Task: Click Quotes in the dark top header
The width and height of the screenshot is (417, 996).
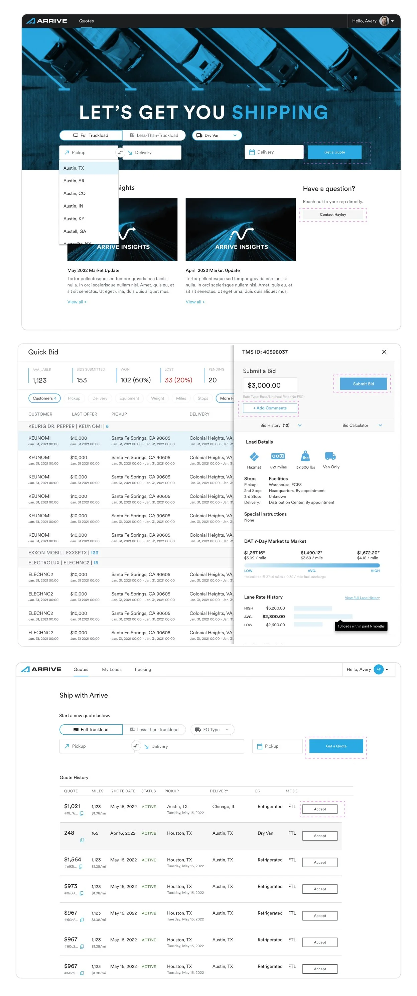Action: pyautogui.click(x=86, y=21)
